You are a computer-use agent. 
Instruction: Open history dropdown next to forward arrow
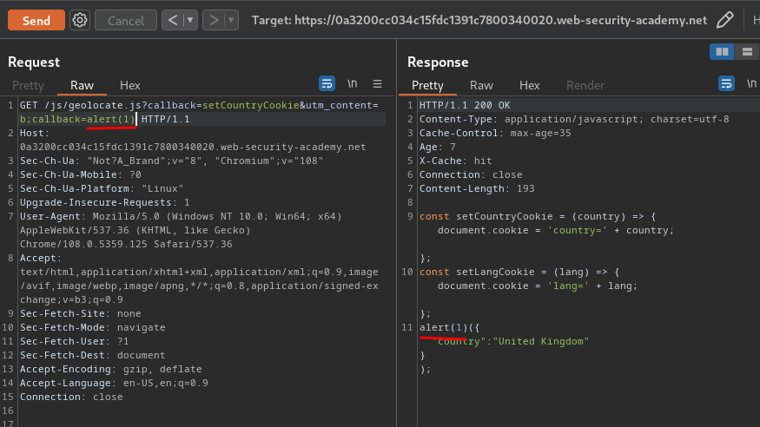coord(231,20)
